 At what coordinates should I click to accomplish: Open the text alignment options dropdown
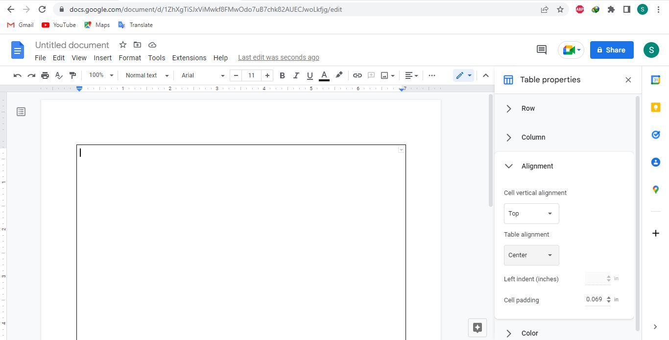(x=411, y=75)
